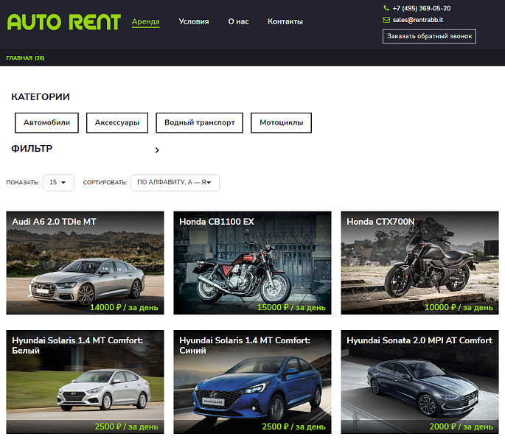Screen dimensions: 505x442
Task: Go to the Условия page
Action: 193,21
